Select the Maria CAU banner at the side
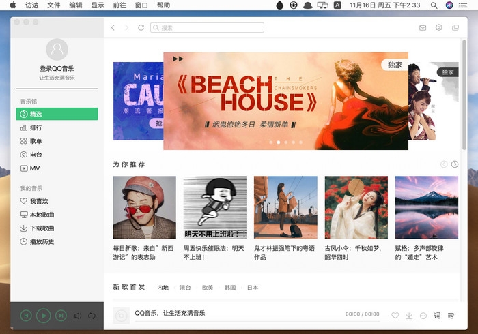Screen dimensions: 478x334 click(138, 101)
